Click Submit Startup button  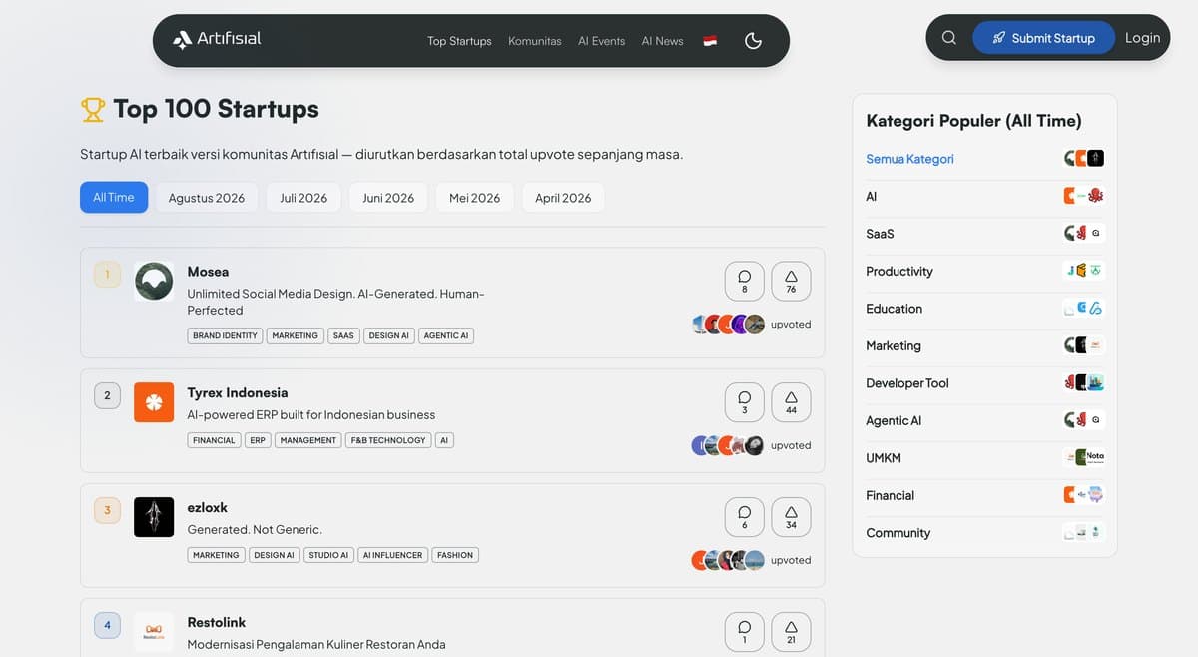click(1043, 38)
